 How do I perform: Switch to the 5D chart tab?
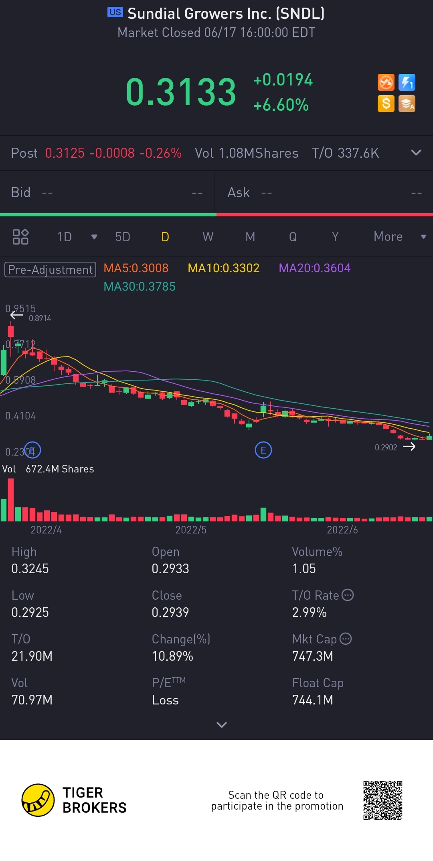123,237
